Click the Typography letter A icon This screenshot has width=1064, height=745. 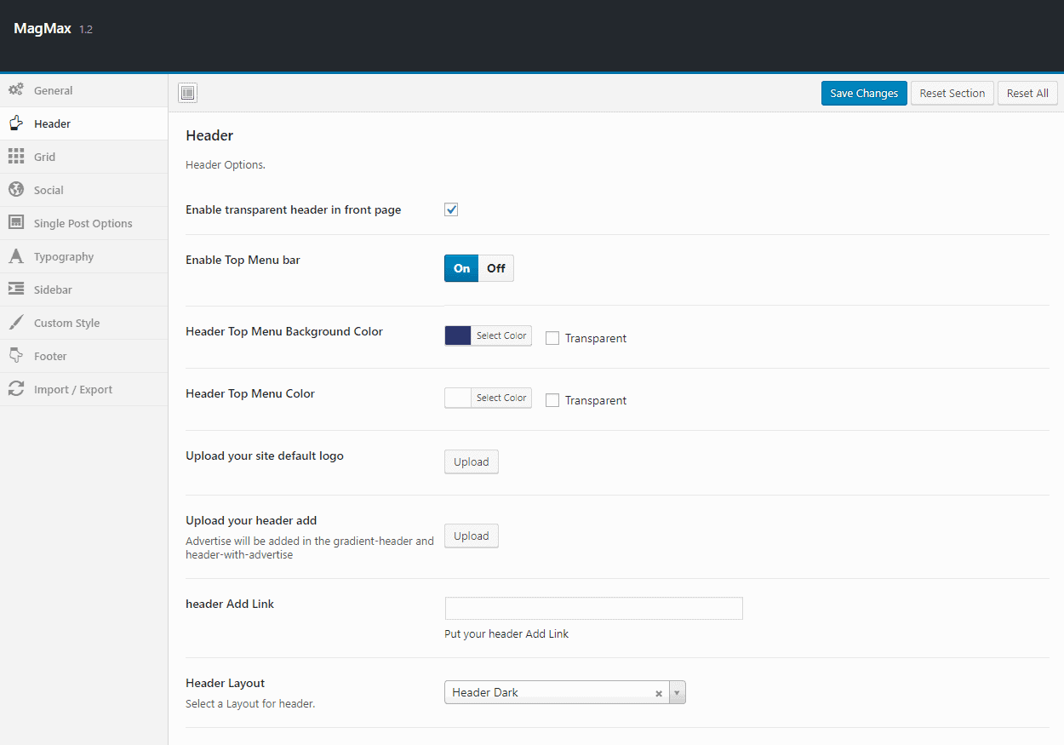[x=16, y=256]
